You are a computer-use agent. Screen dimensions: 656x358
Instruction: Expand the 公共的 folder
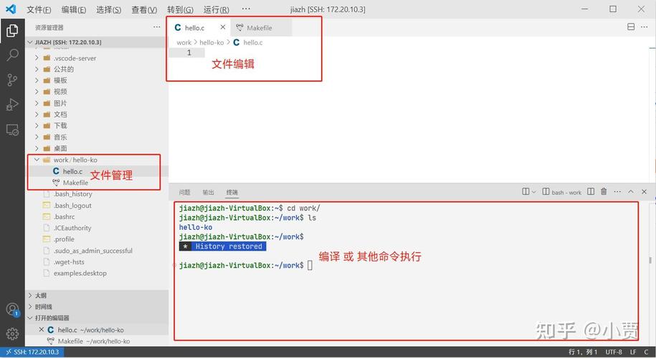tap(97, 69)
